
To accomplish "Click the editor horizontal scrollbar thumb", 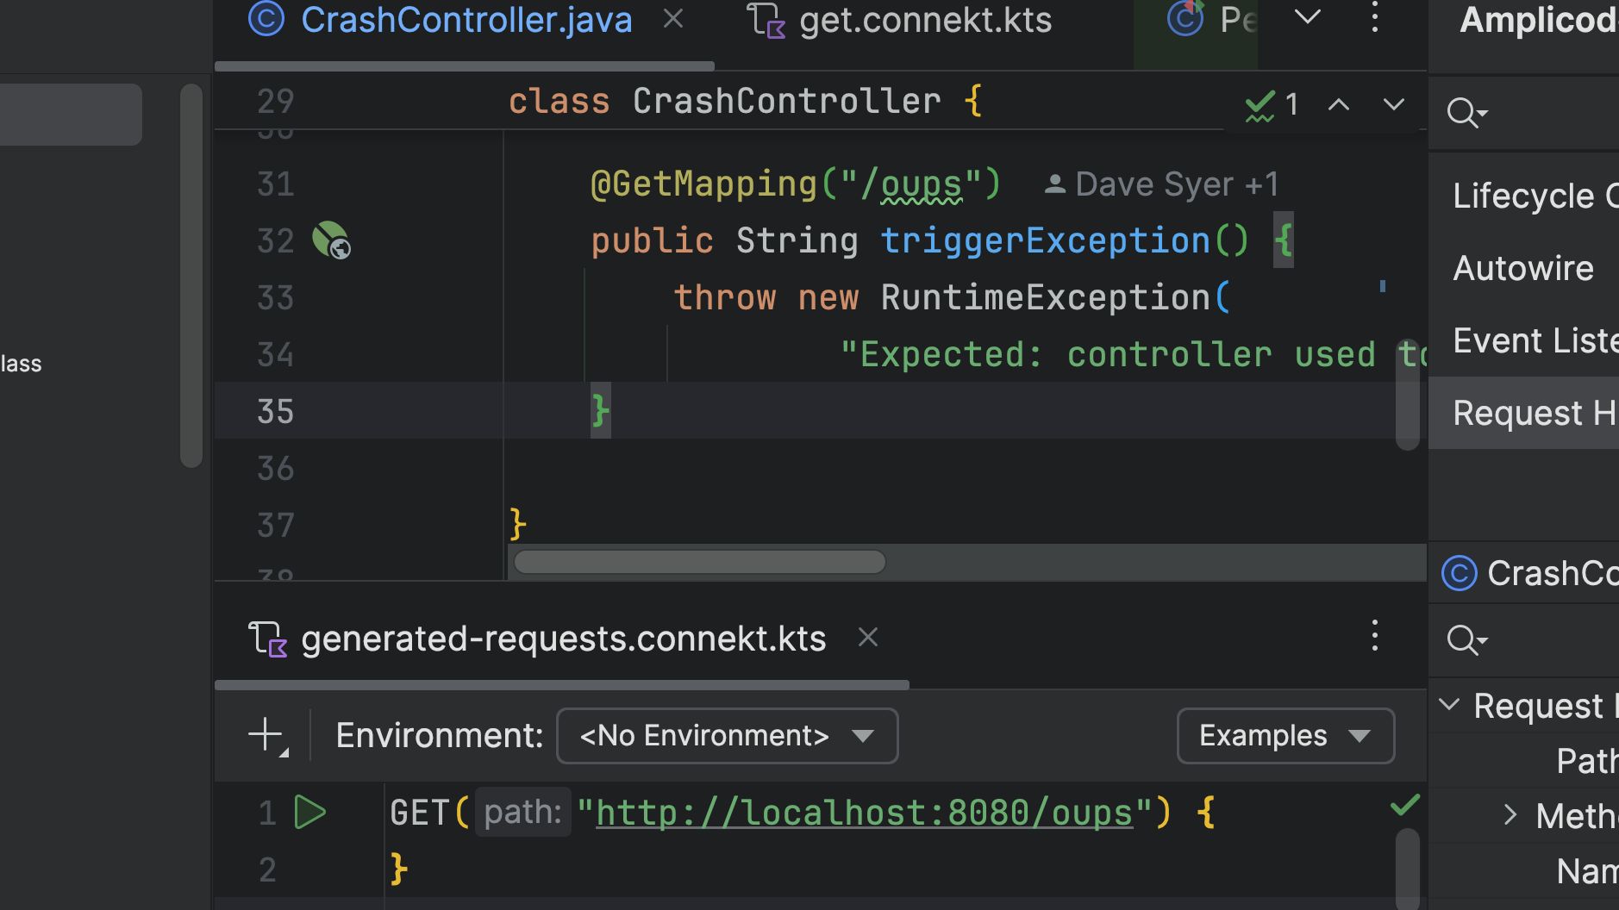I will [699, 562].
